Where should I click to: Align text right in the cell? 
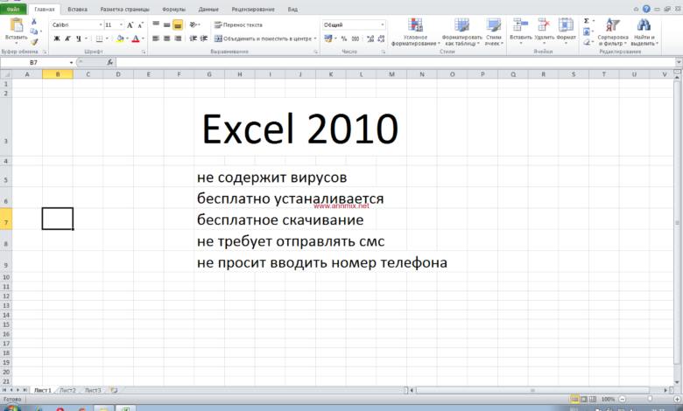coord(178,38)
